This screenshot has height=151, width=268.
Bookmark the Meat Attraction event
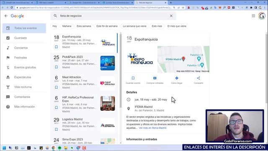coord(56,87)
